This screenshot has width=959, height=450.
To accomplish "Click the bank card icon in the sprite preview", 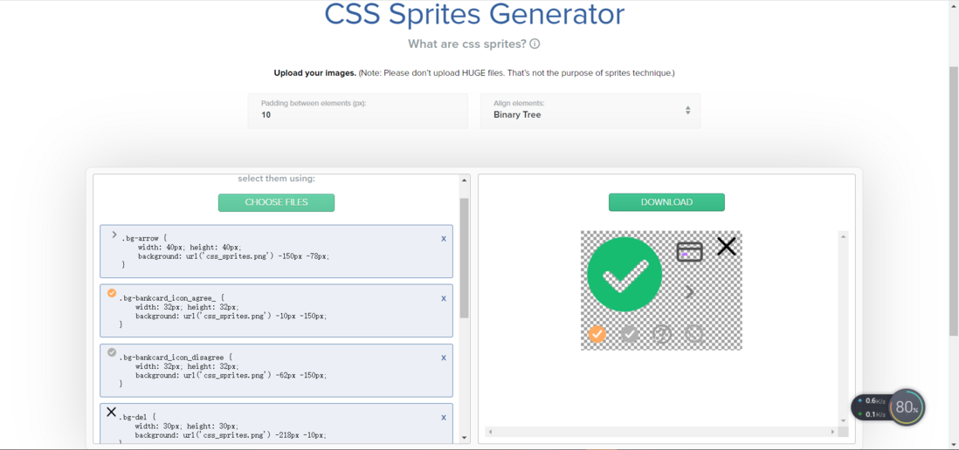I will [x=689, y=251].
